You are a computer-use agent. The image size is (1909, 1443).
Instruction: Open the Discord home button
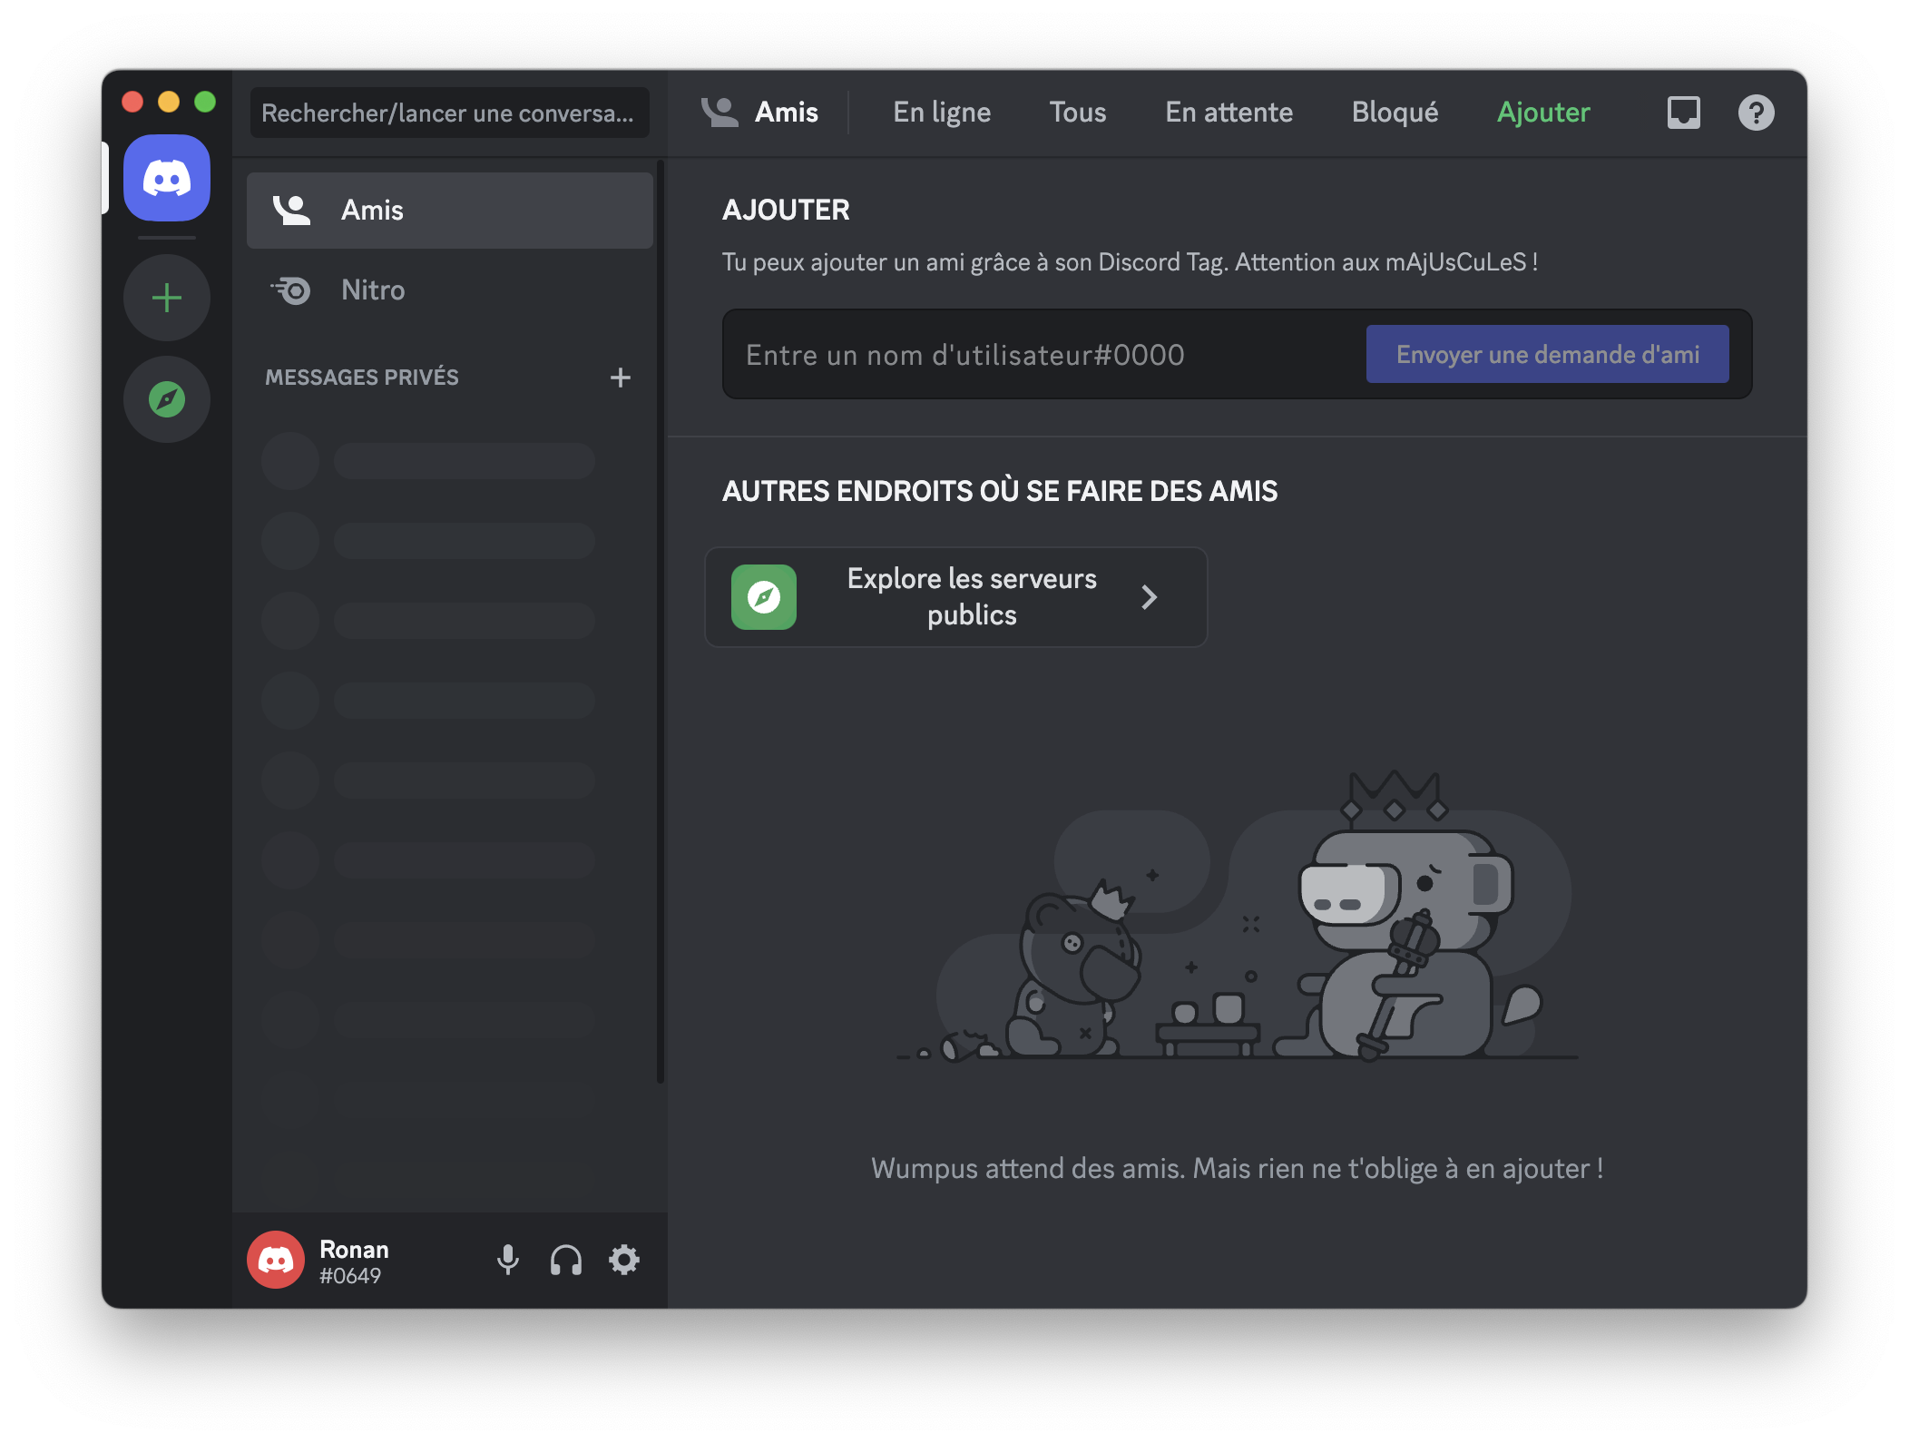(167, 178)
